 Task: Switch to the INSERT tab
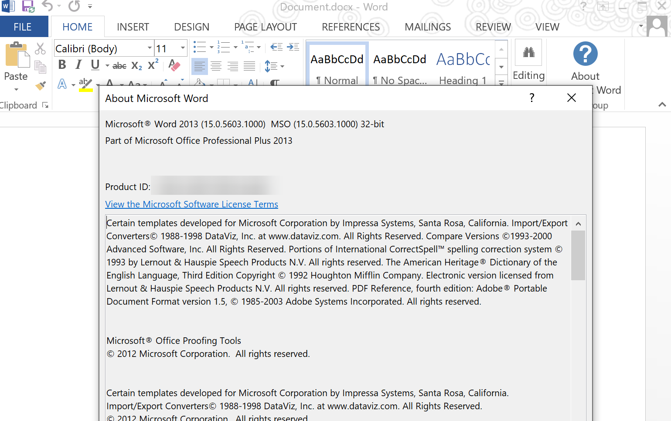click(133, 27)
